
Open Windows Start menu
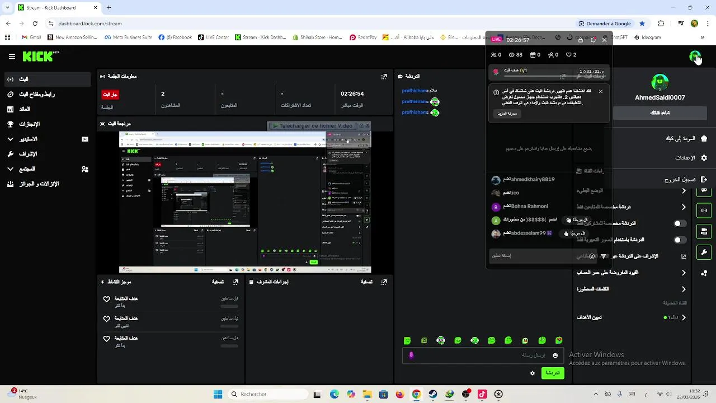(x=218, y=394)
